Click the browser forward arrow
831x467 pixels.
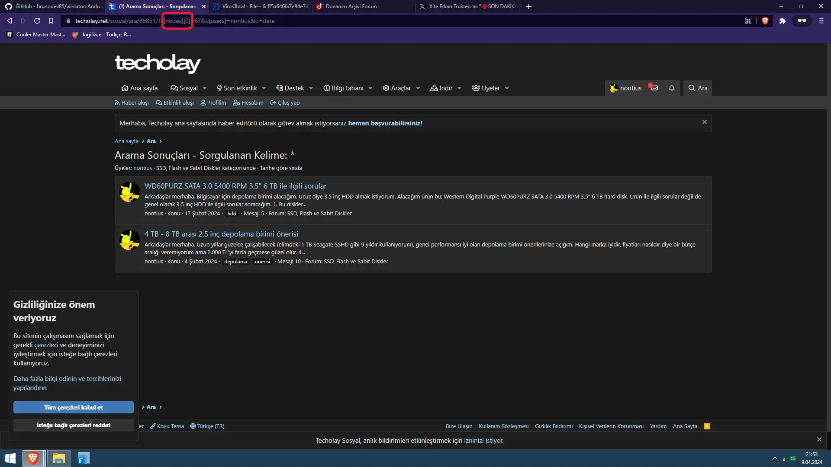[x=23, y=21]
